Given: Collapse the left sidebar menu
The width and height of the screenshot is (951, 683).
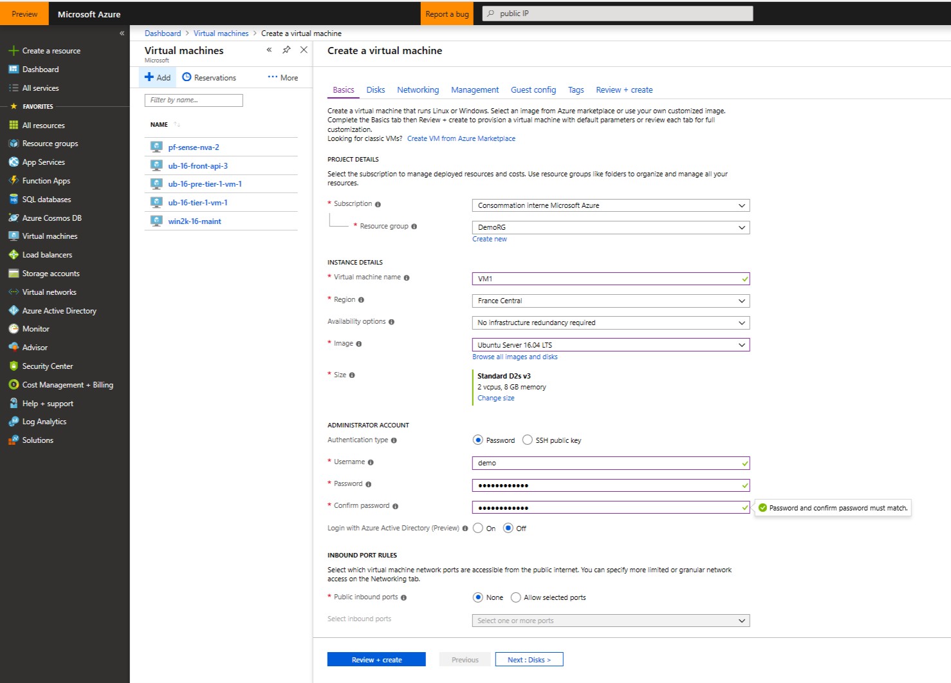Looking at the screenshot, I should pyautogui.click(x=122, y=33).
